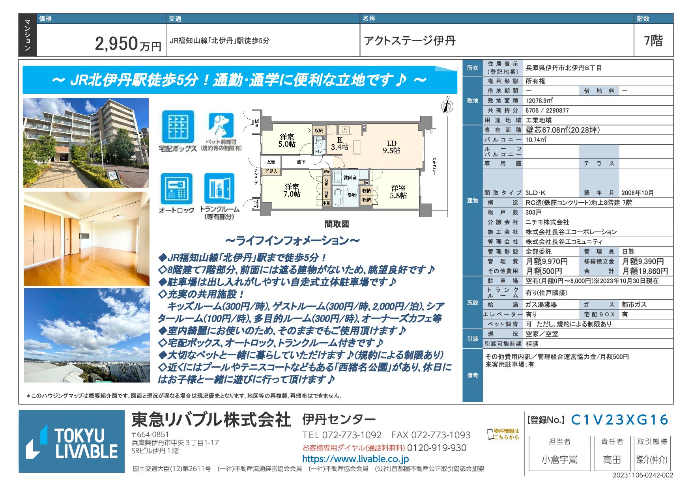Click the smartphone property info icon
The width and height of the screenshot is (692, 489).
(490, 434)
